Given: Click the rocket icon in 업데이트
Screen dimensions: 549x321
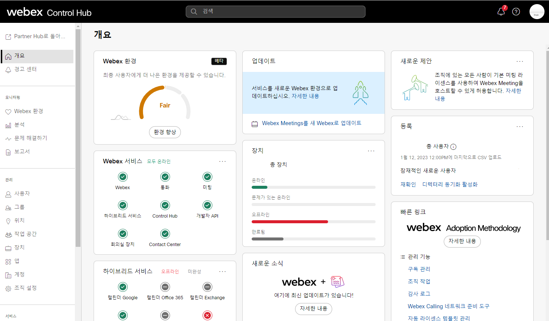Looking at the screenshot, I should point(360,93).
